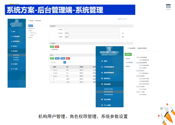Viewport: 175px width, 125px height.
Task: Click the rocket illustration at bottom-right of slide
Action: tap(167, 114)
